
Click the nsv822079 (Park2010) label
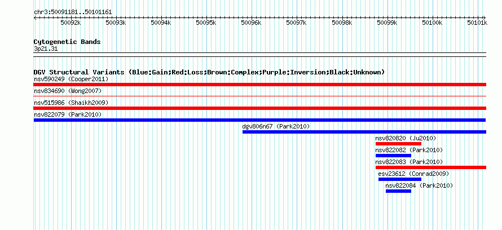(x=68, y=114)
